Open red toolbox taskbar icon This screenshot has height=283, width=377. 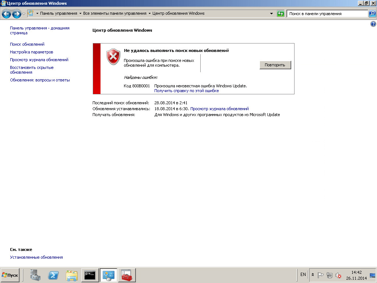coord(127,275)
